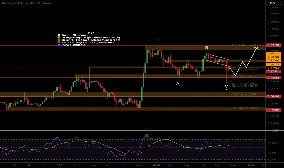Screen dimensions: 284x168
Task: Click the green RSI overbought peak
Action: click(147, 137)
